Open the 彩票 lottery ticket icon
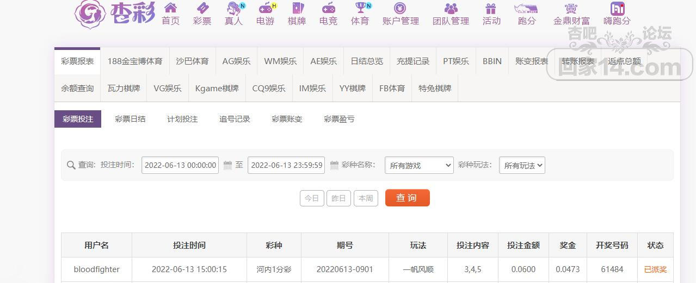 202,8
